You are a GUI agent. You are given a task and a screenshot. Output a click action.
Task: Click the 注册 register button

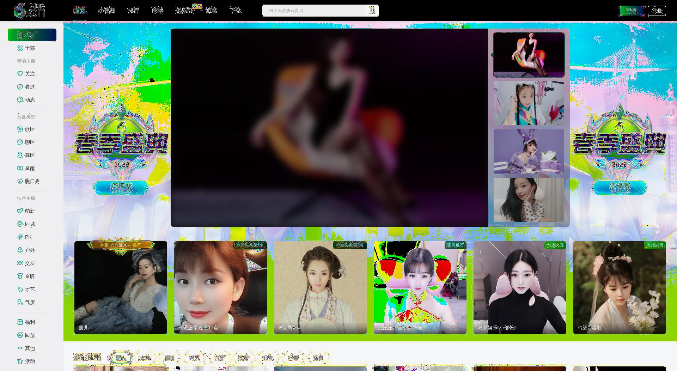pyautogui.click(x=657, y=11)
